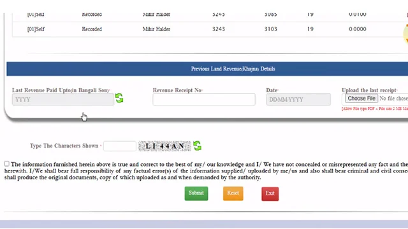
Task: Select the 3103 plot number cell
Action: pyautogui.click(x=270, y=29)
